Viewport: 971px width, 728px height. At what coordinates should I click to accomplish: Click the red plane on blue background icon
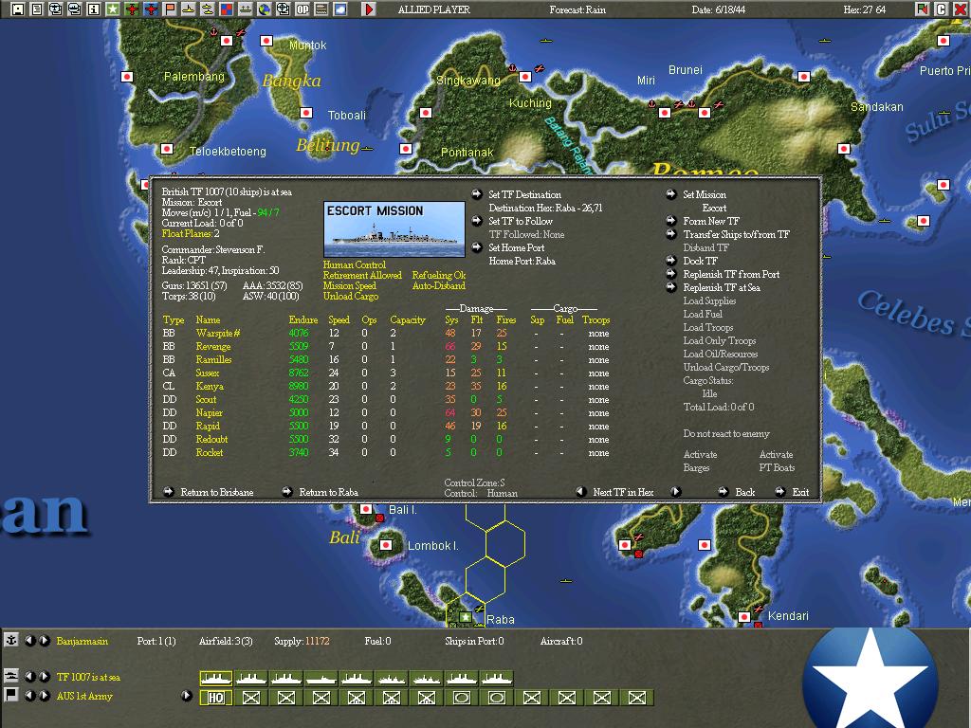(151, 9)
